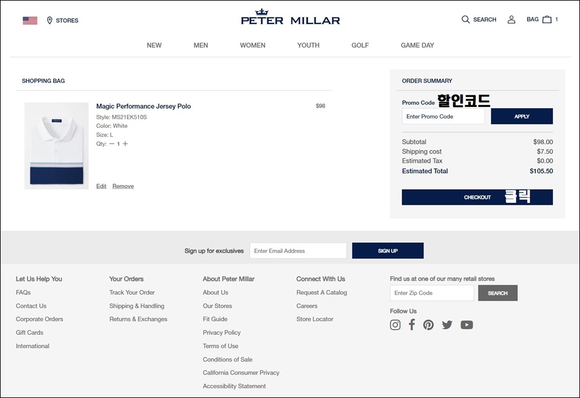The width and height of the screenshot is (580, 398).
Task: Click the store Search button
Action: pos(497,293)
